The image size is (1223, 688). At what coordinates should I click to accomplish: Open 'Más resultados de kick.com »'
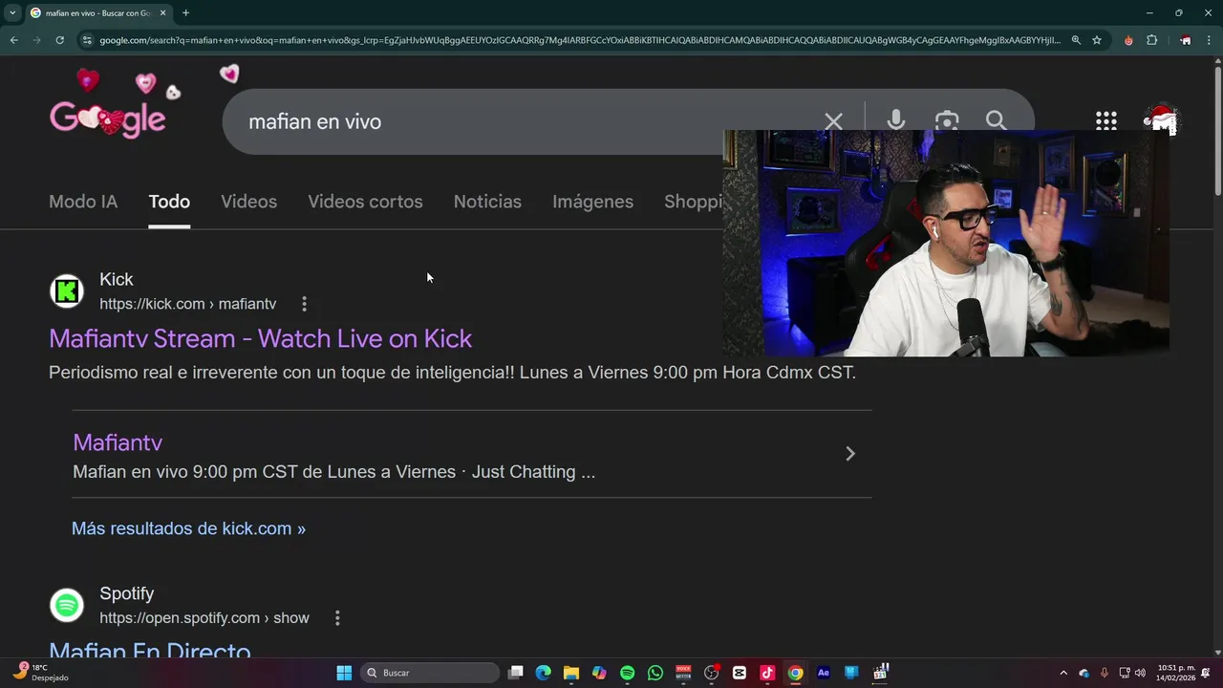point(188,528)
